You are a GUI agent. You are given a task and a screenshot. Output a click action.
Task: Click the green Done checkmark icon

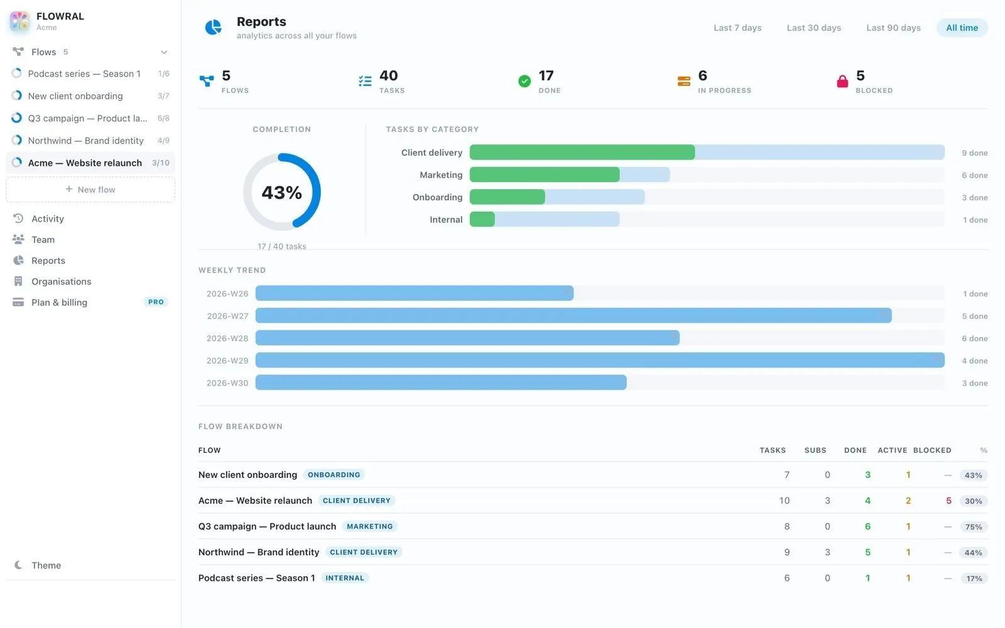tap(524, 81)
